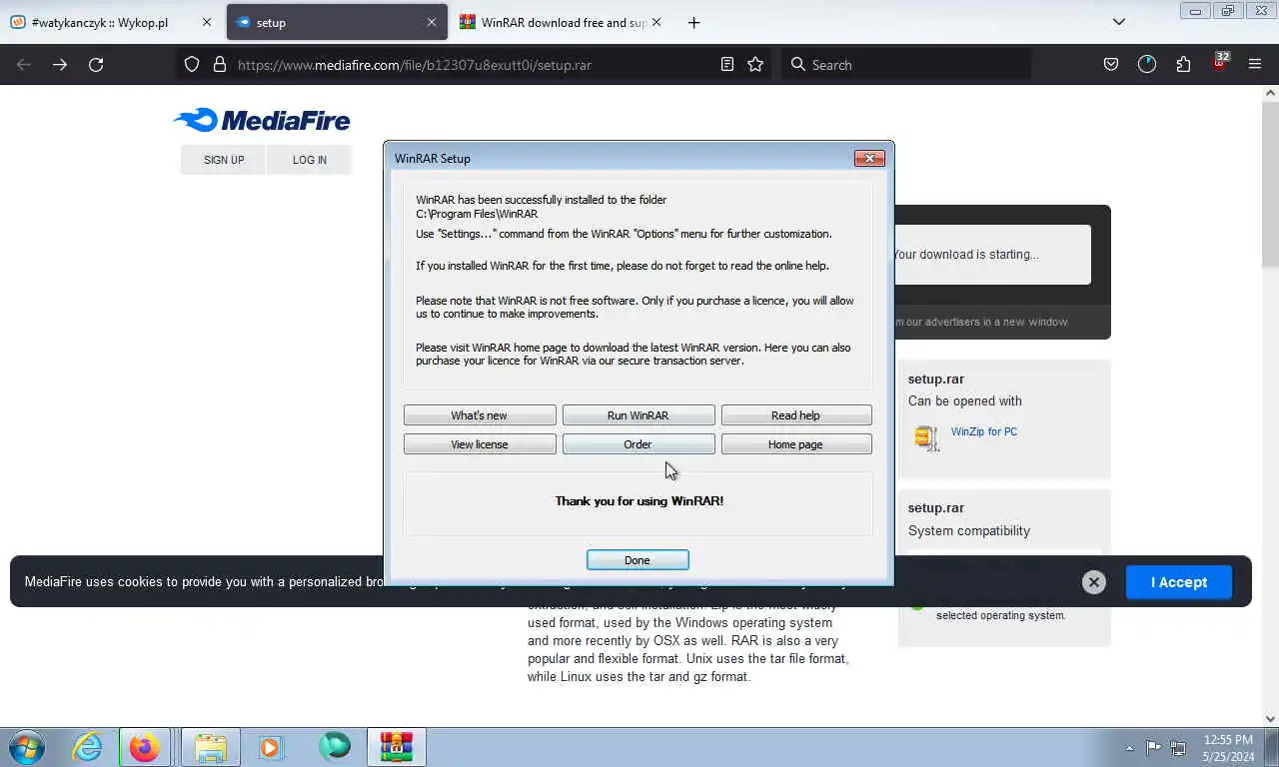Click 'Thank you for using WinRAR!' text
Viewport: 1279px width, 767px height.
point(639,501)
